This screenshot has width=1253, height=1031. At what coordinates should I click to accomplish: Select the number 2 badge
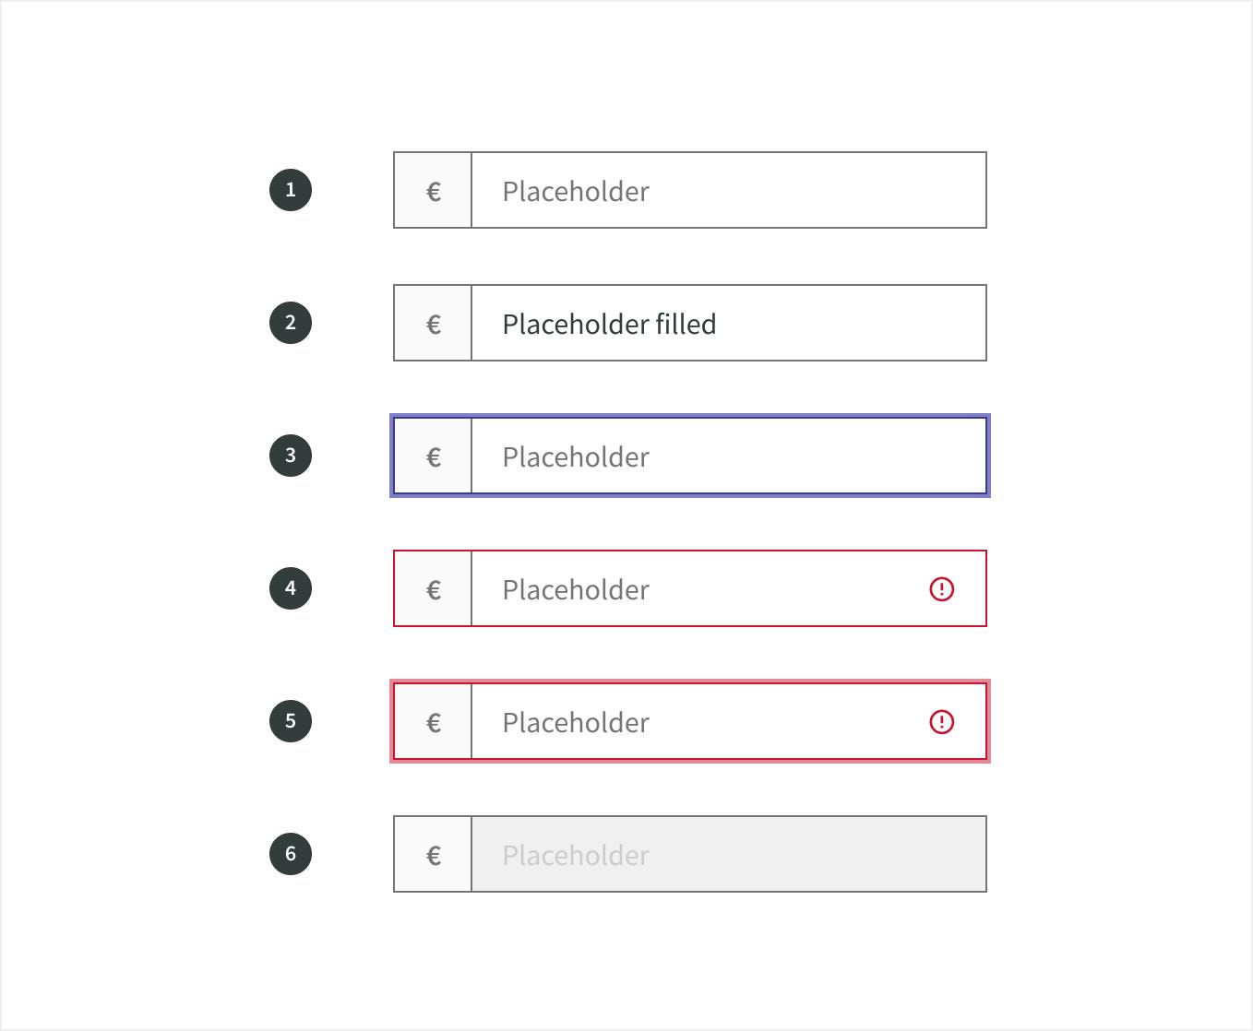pos(291,323)
